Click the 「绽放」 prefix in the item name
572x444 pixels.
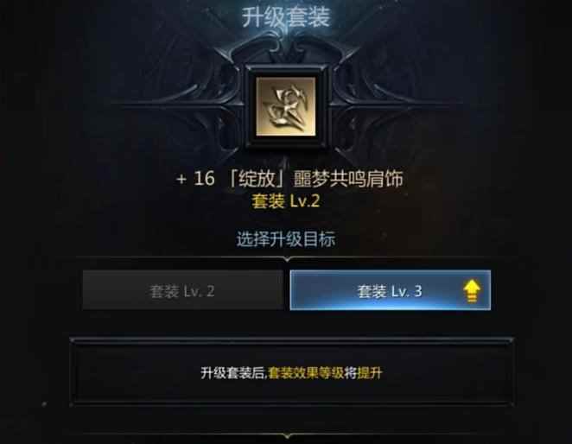[257, 179]
